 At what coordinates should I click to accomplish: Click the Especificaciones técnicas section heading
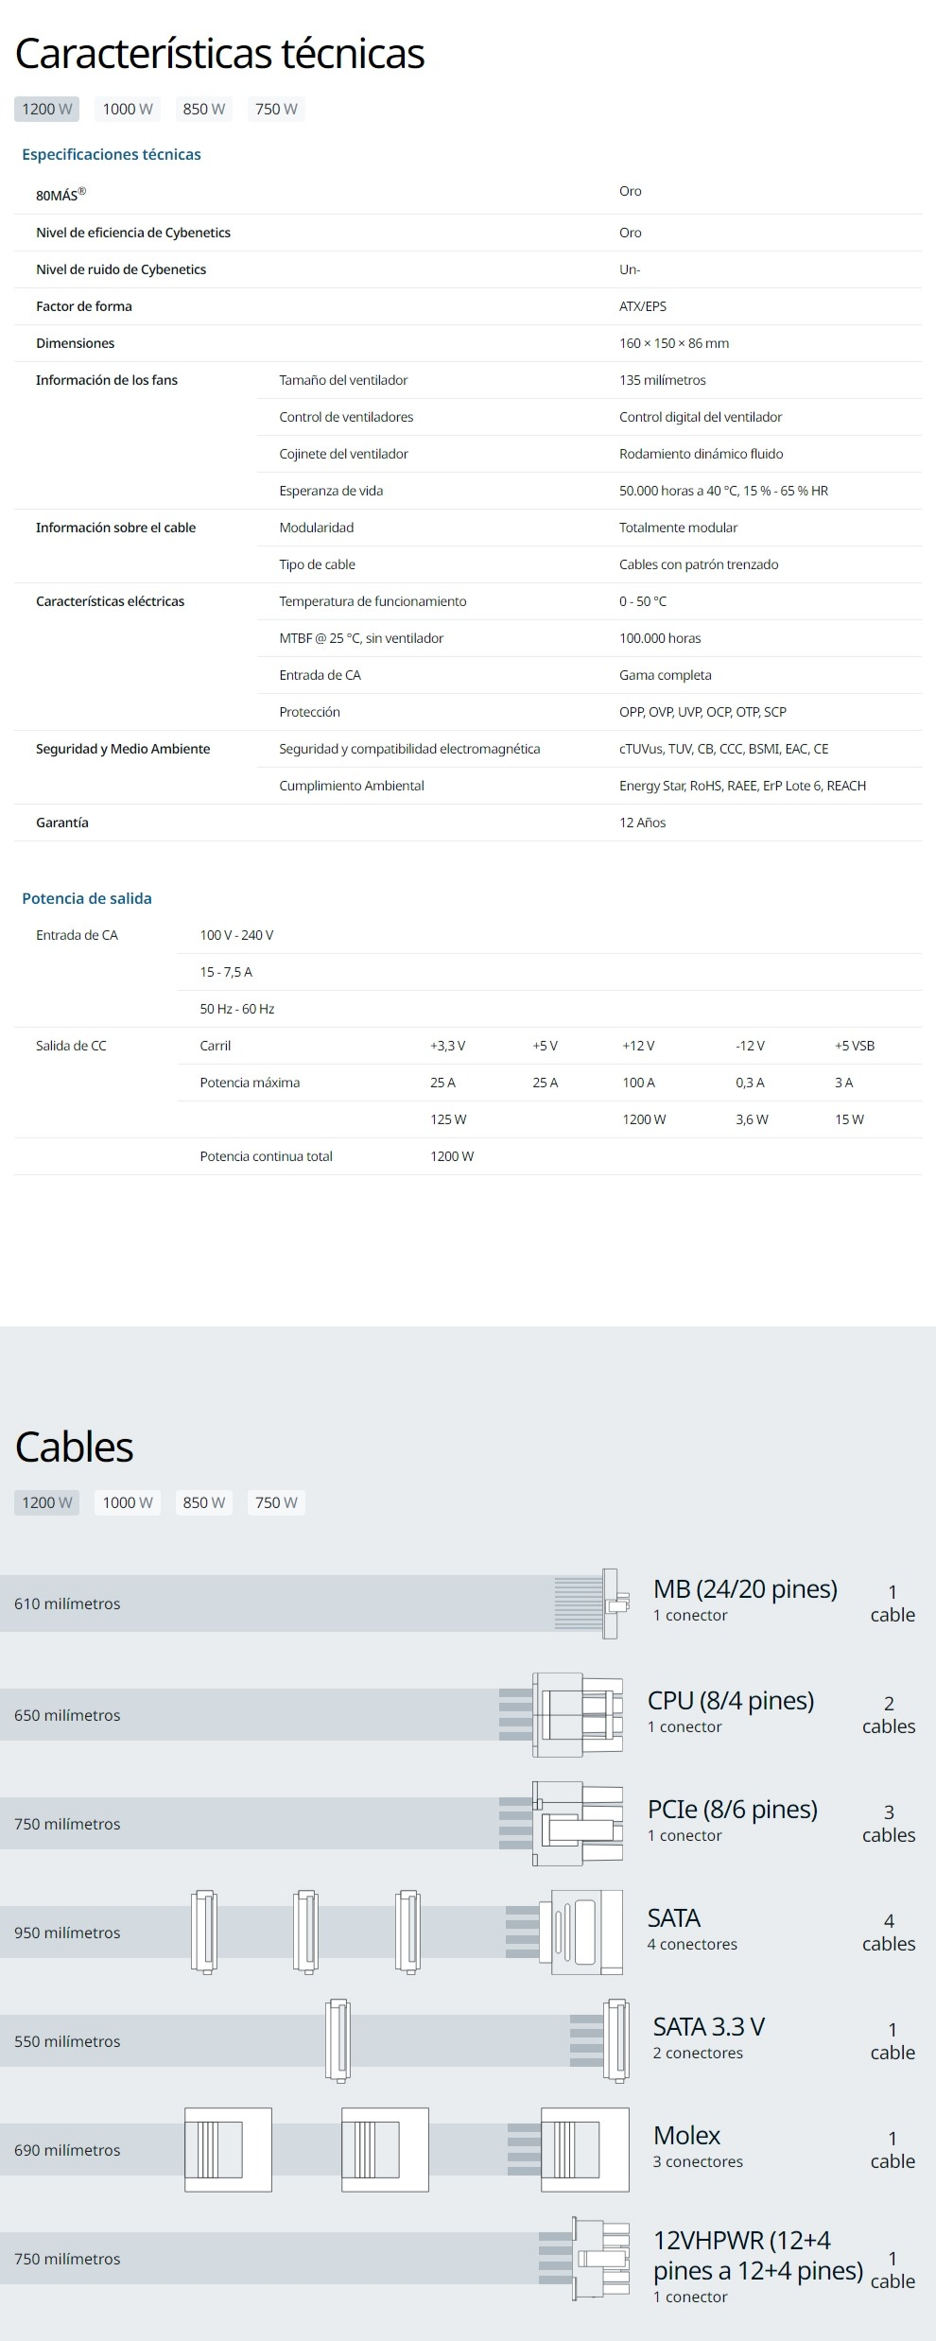pos(112,154)
